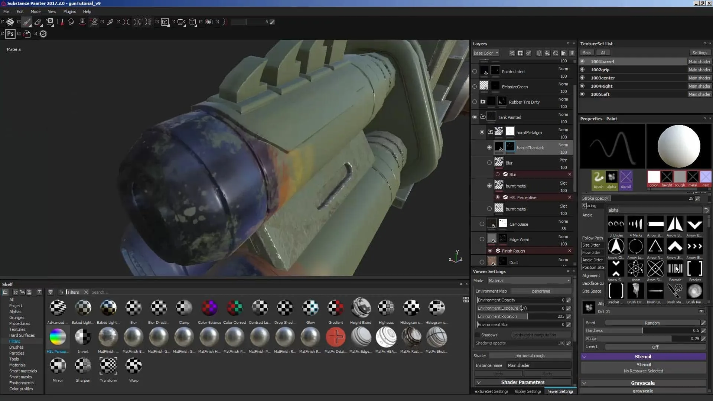The width and height of the screenshot is (713, 401).
Task: Select the Projection tool
Action: (49, 22)
